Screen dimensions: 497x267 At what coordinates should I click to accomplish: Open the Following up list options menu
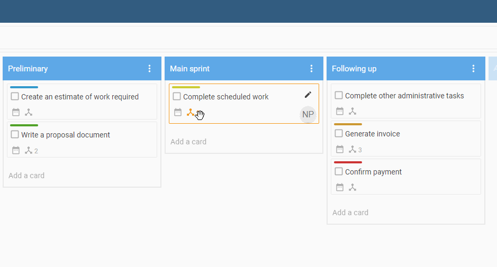[474, 68]
